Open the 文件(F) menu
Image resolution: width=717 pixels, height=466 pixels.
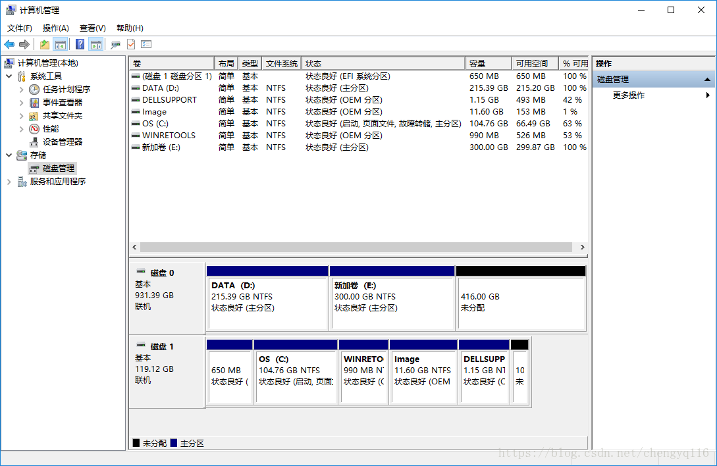tap(20, 28)
